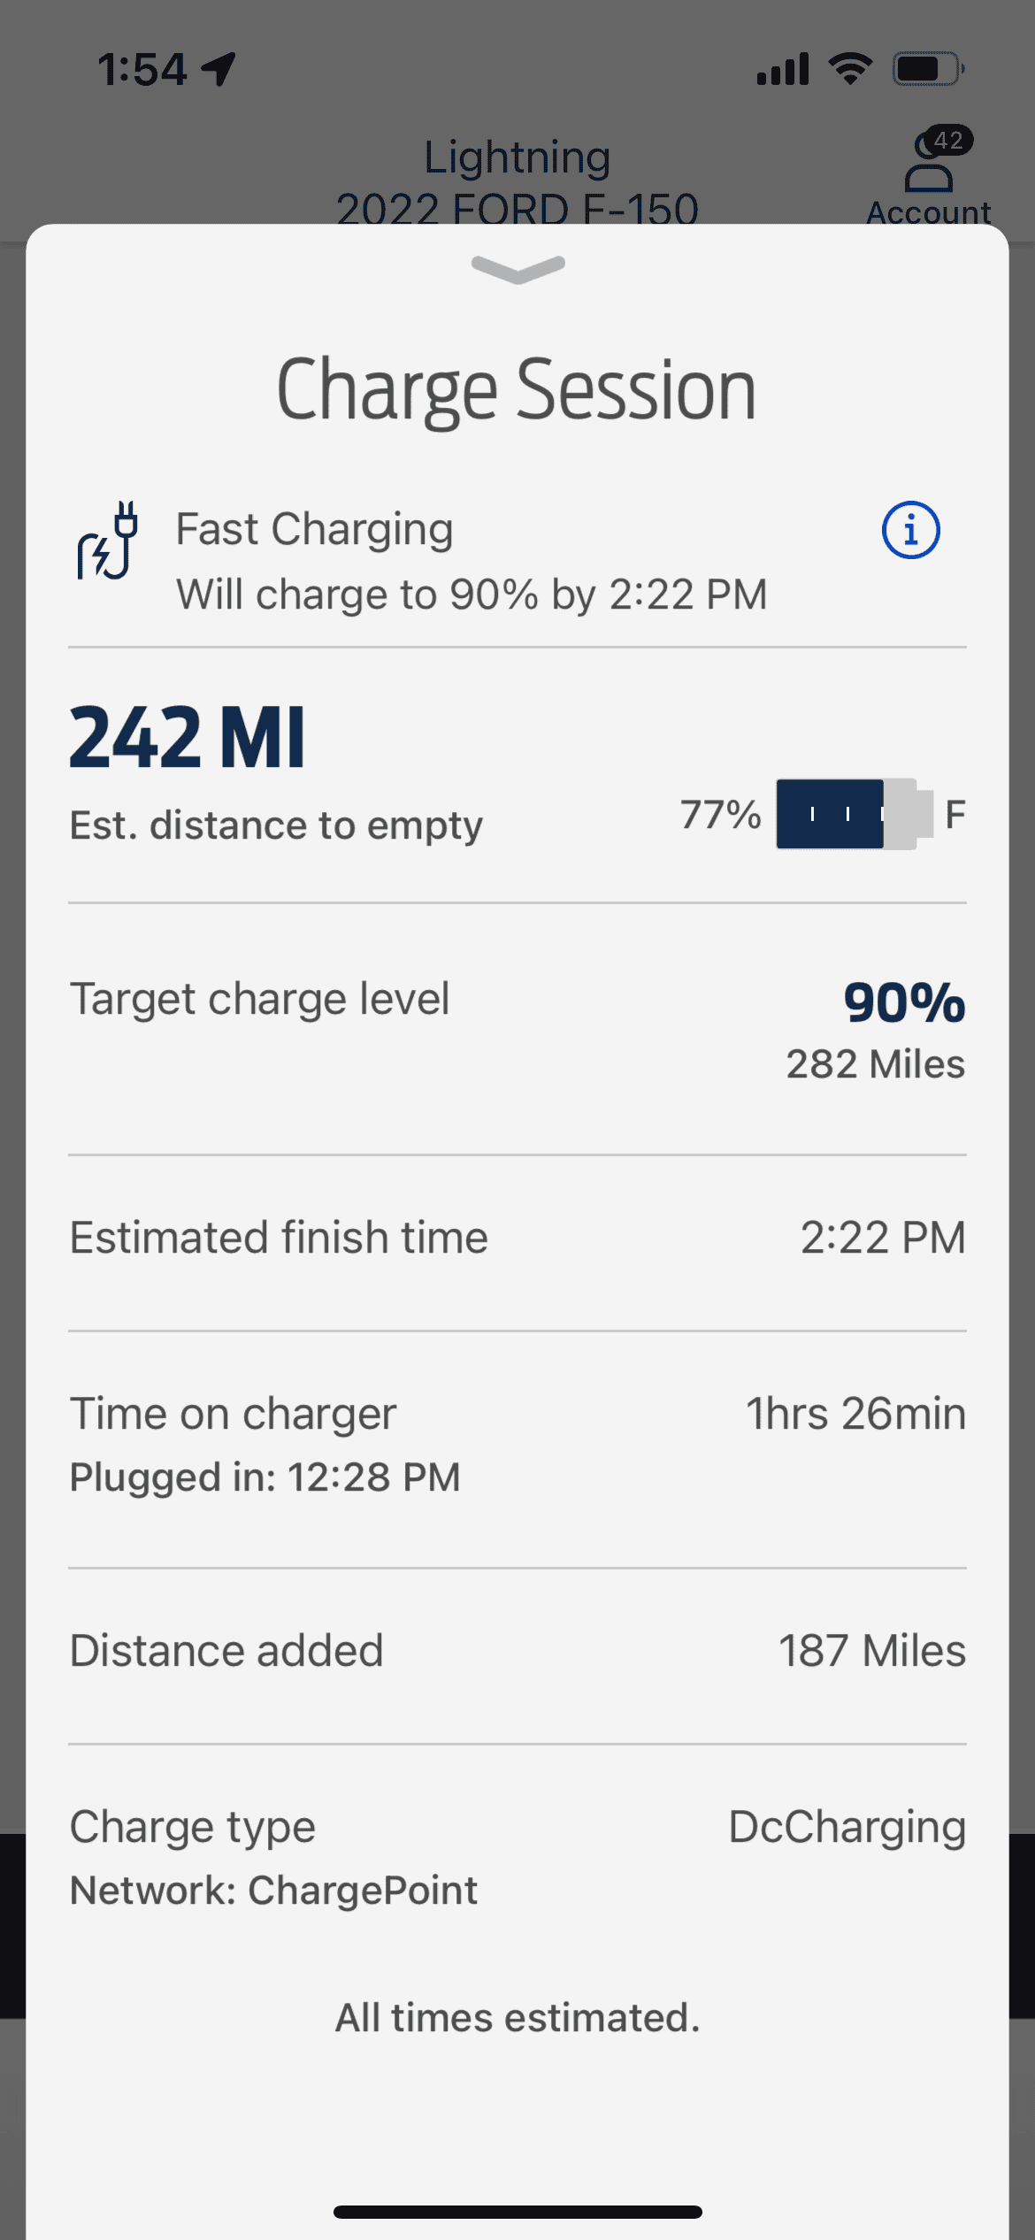Image resolution: width=1035 pixels, height=2240 pixels.
Task: Collapse the Charge Session sheet chevron
Action: pos(518,268)
